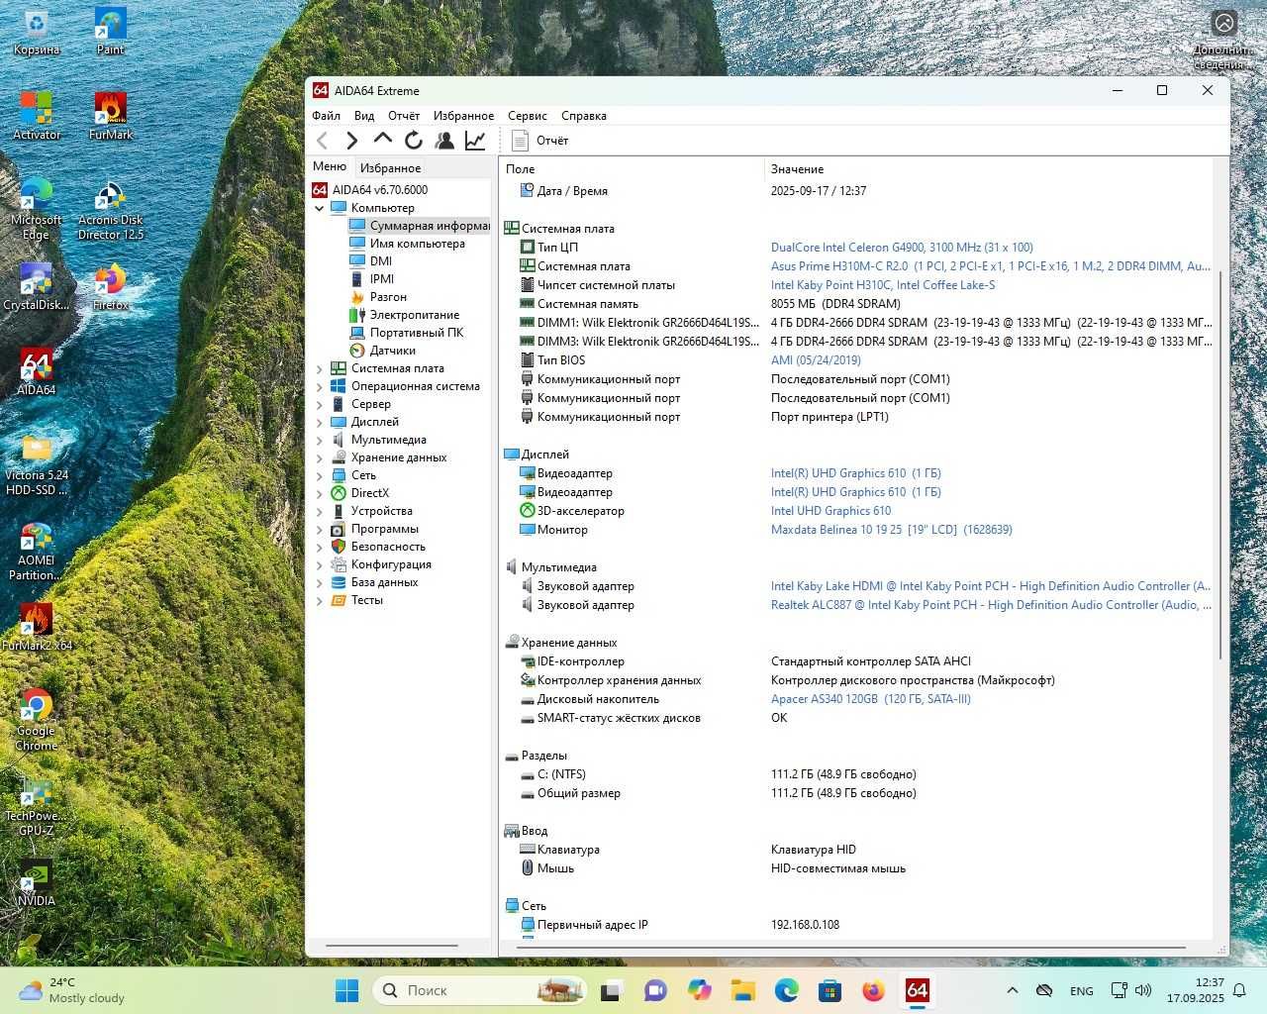Refresh the AIDA64 page
This screenshot has height=1014, width=1267.
[x=414, y=141]
